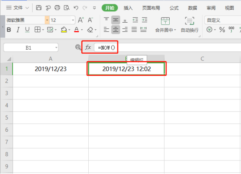
Task: Decrease font size with A- icon
Action: tap(90, 20)
